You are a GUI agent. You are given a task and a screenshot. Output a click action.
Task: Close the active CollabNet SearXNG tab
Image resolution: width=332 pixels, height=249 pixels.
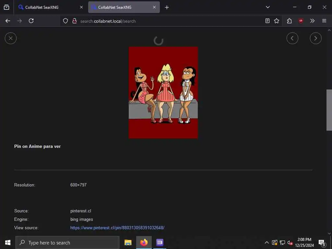(154, 7)
